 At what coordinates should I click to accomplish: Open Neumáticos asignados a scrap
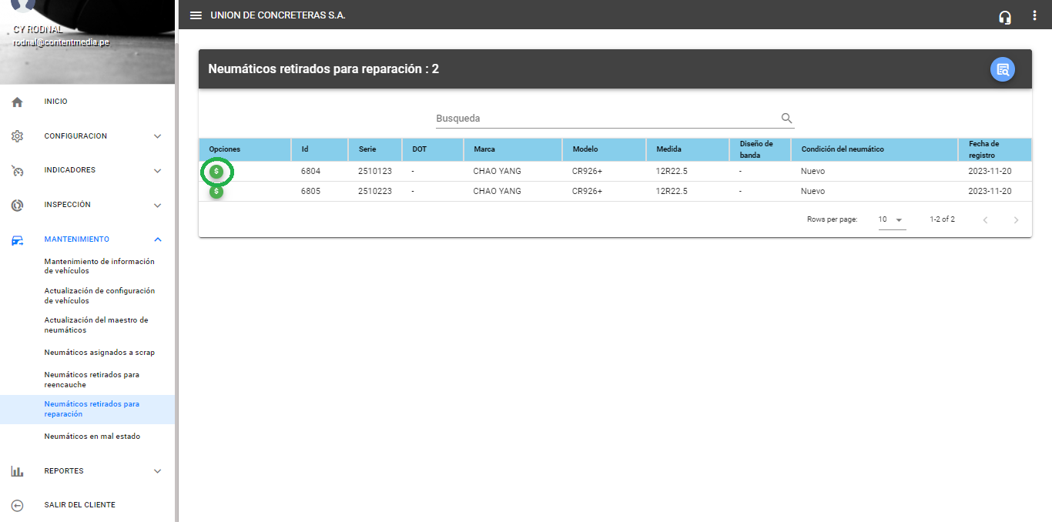click(99, 353)
